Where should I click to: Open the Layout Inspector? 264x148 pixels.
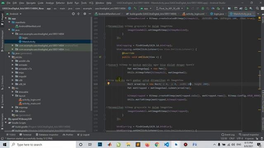pyautogui.click(x=249, y=135)
